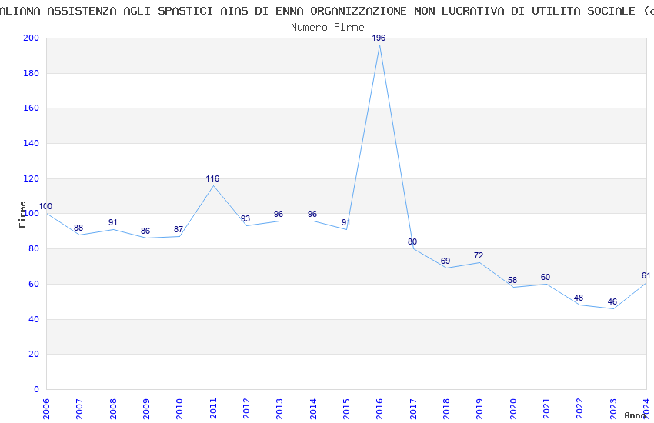Image resolution: width=654 pixels, height=423 pixels.
Task: Click the 2006 year axis label
Action: [46, 408]
